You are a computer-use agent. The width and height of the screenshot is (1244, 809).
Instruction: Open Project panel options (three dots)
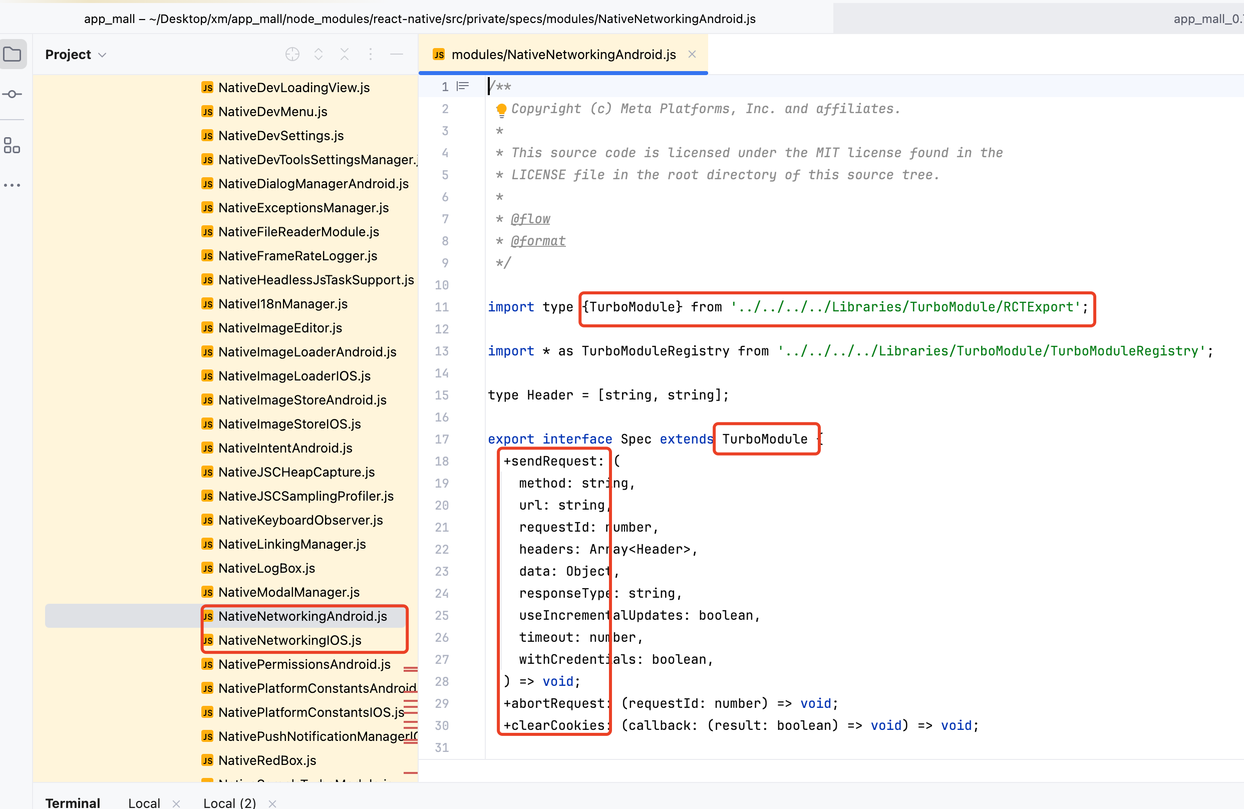[371, 55]
